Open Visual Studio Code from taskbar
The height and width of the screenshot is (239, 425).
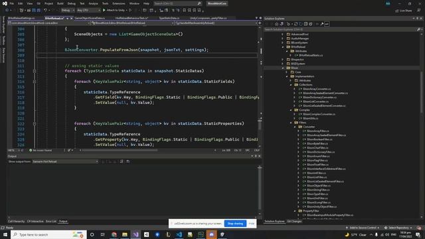(179, 234)
